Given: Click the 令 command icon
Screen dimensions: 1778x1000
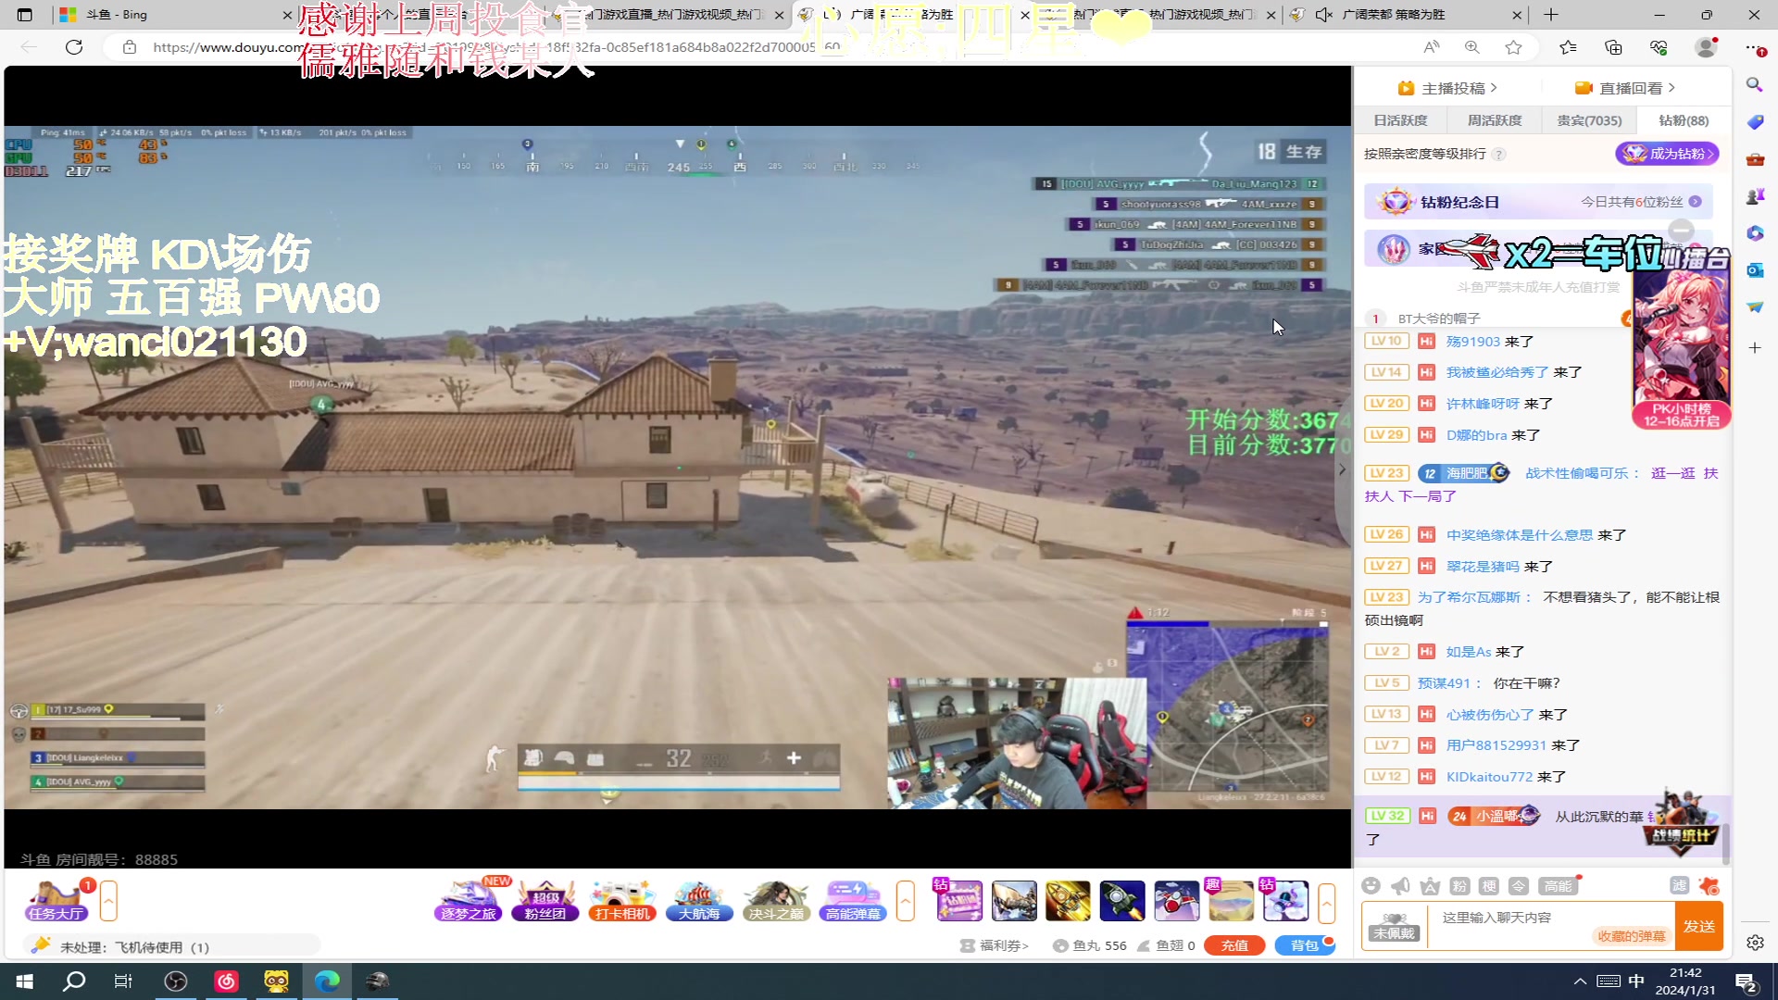Looking at the screenshot, I should click(1519, 886).
